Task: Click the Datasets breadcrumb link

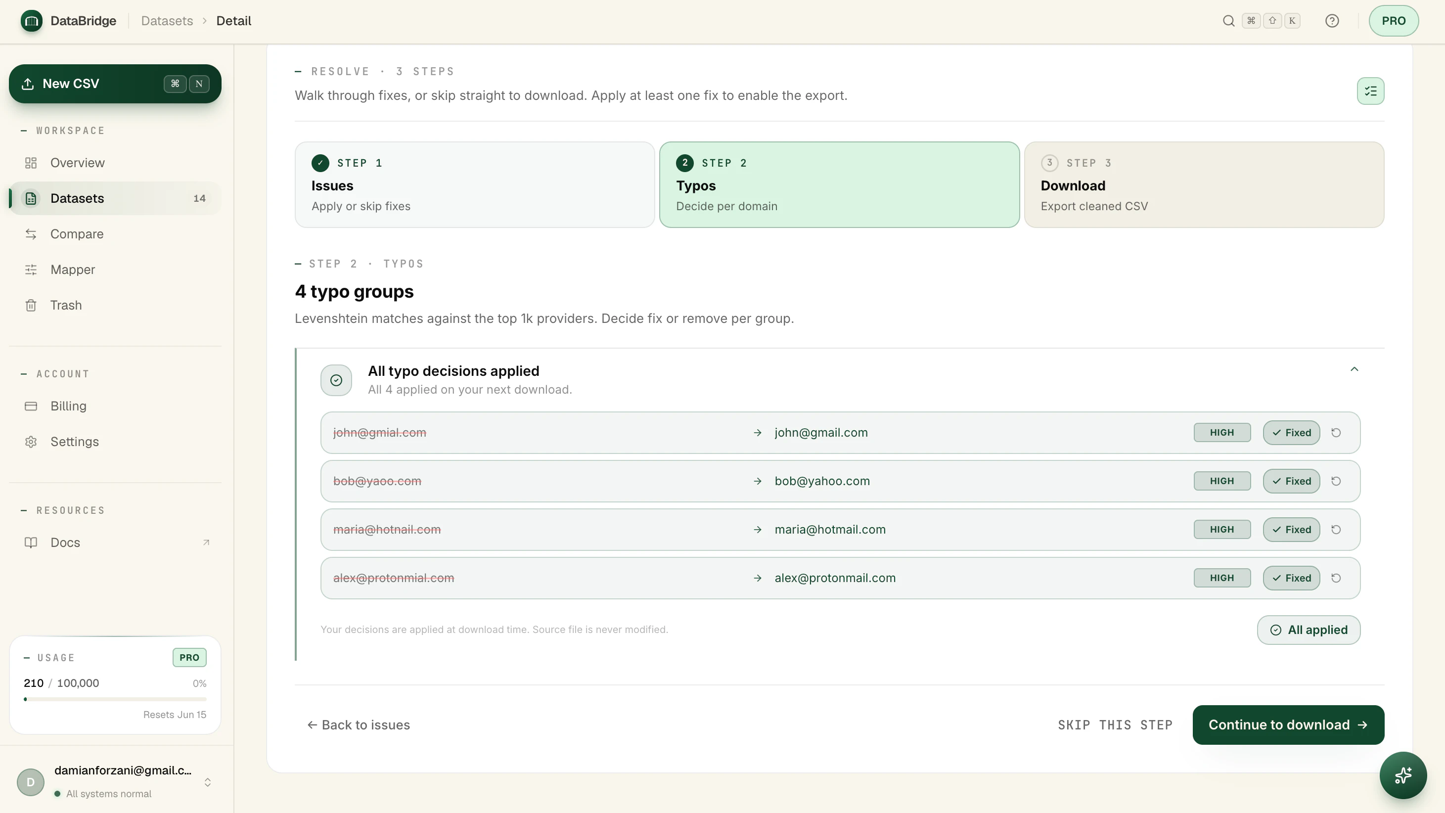Action: (167, 21)
